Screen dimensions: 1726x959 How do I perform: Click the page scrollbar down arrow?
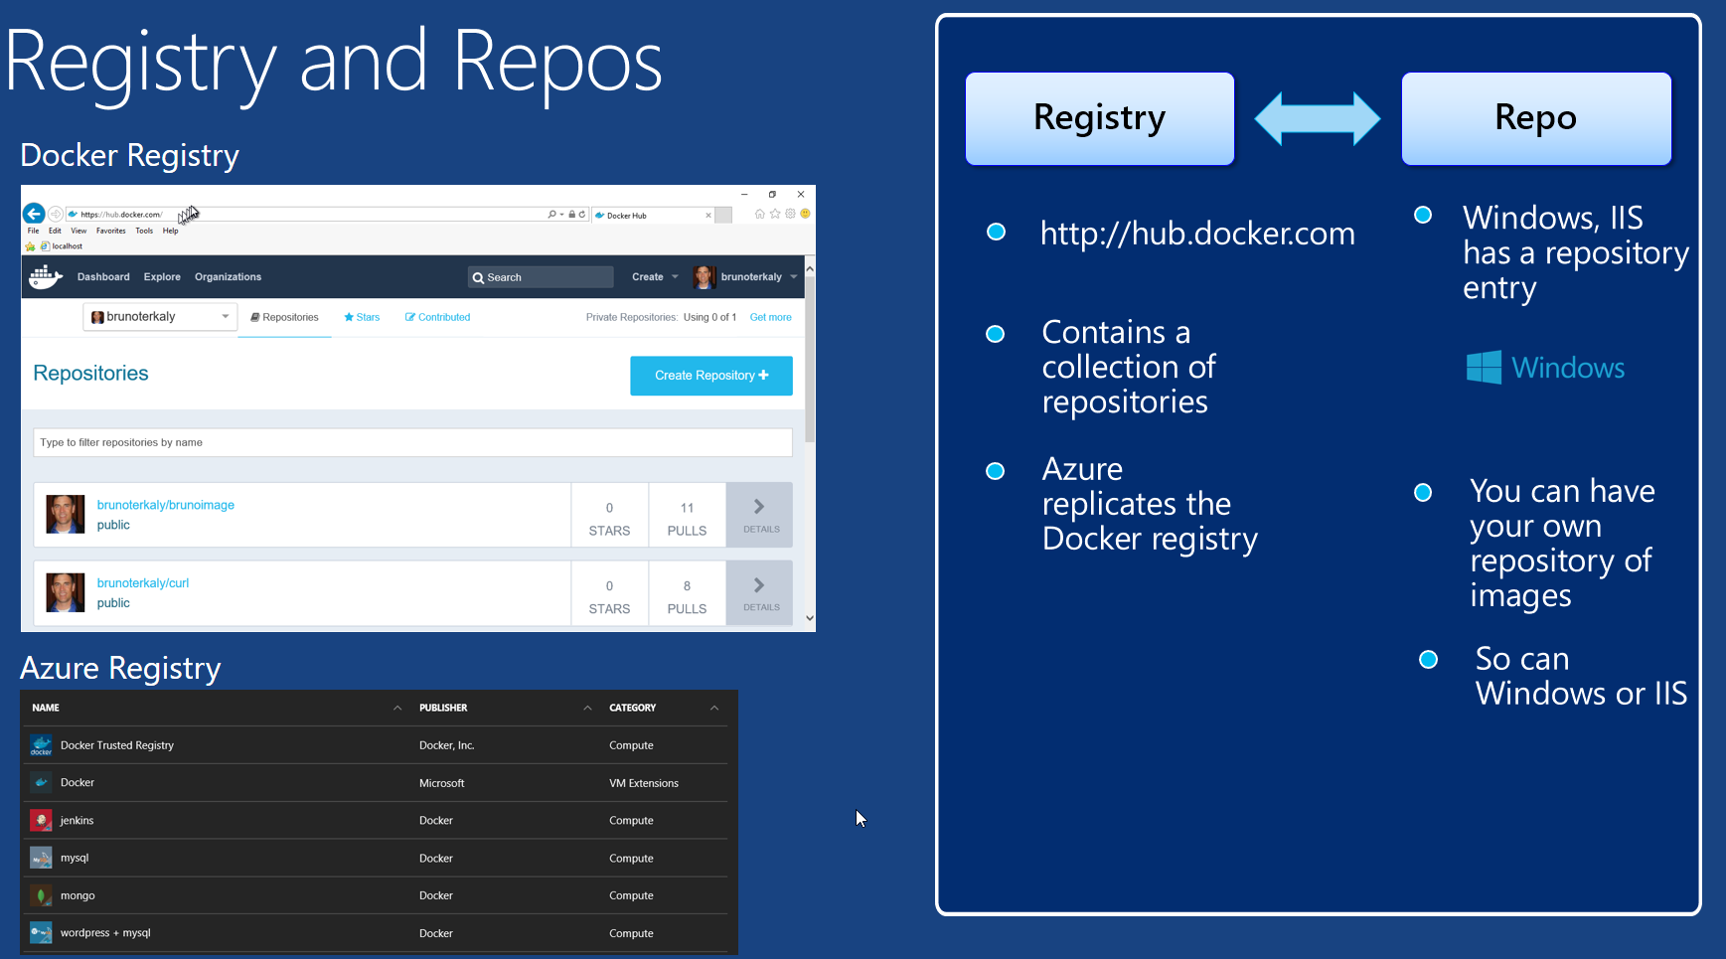tap(810, 618)
